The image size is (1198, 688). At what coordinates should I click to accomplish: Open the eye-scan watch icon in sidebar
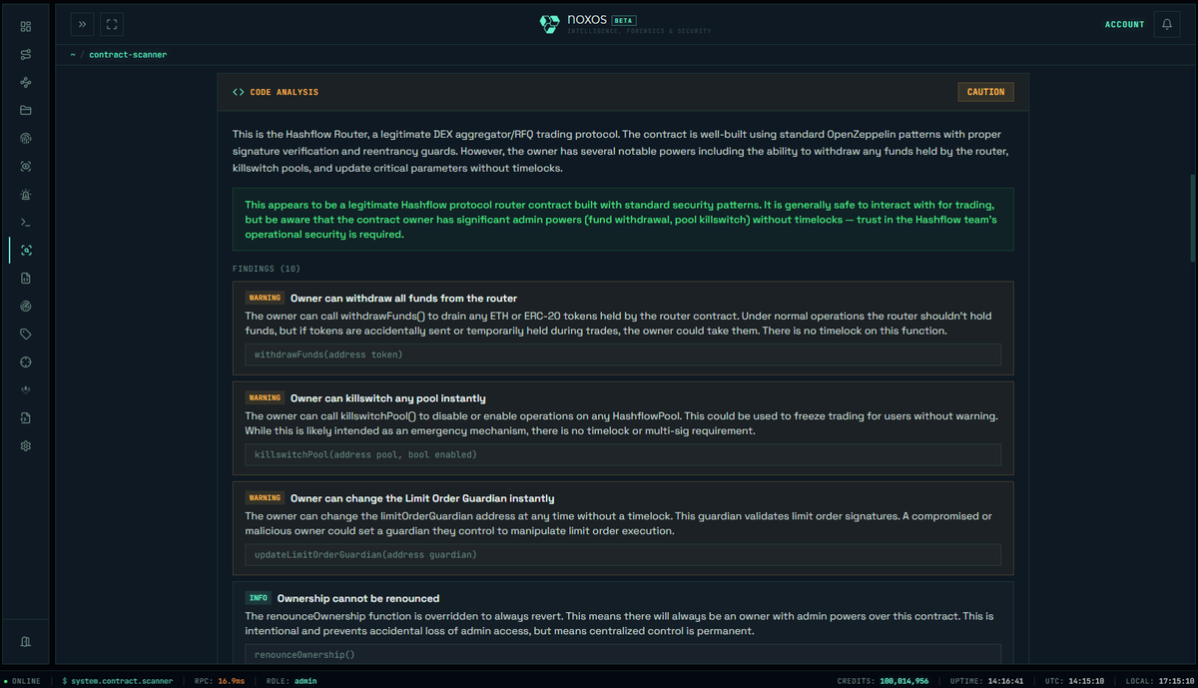(26, 166)
